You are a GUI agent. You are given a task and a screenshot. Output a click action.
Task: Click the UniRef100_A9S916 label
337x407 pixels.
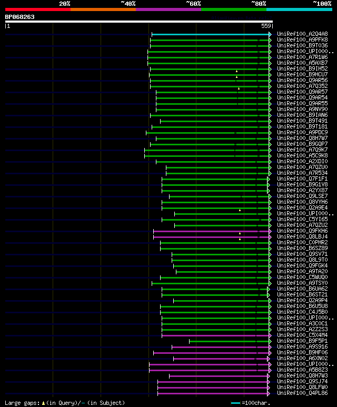tap(302, 347)
